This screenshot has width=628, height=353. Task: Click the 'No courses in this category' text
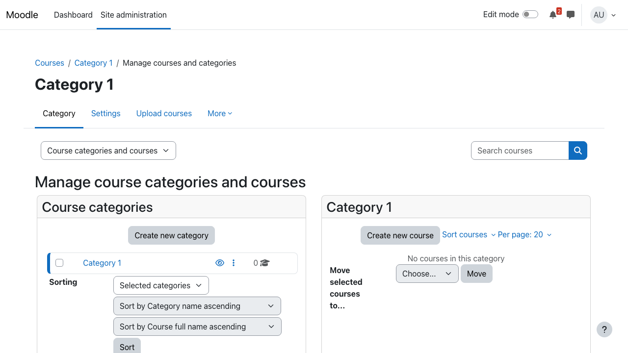pos(456,258)
